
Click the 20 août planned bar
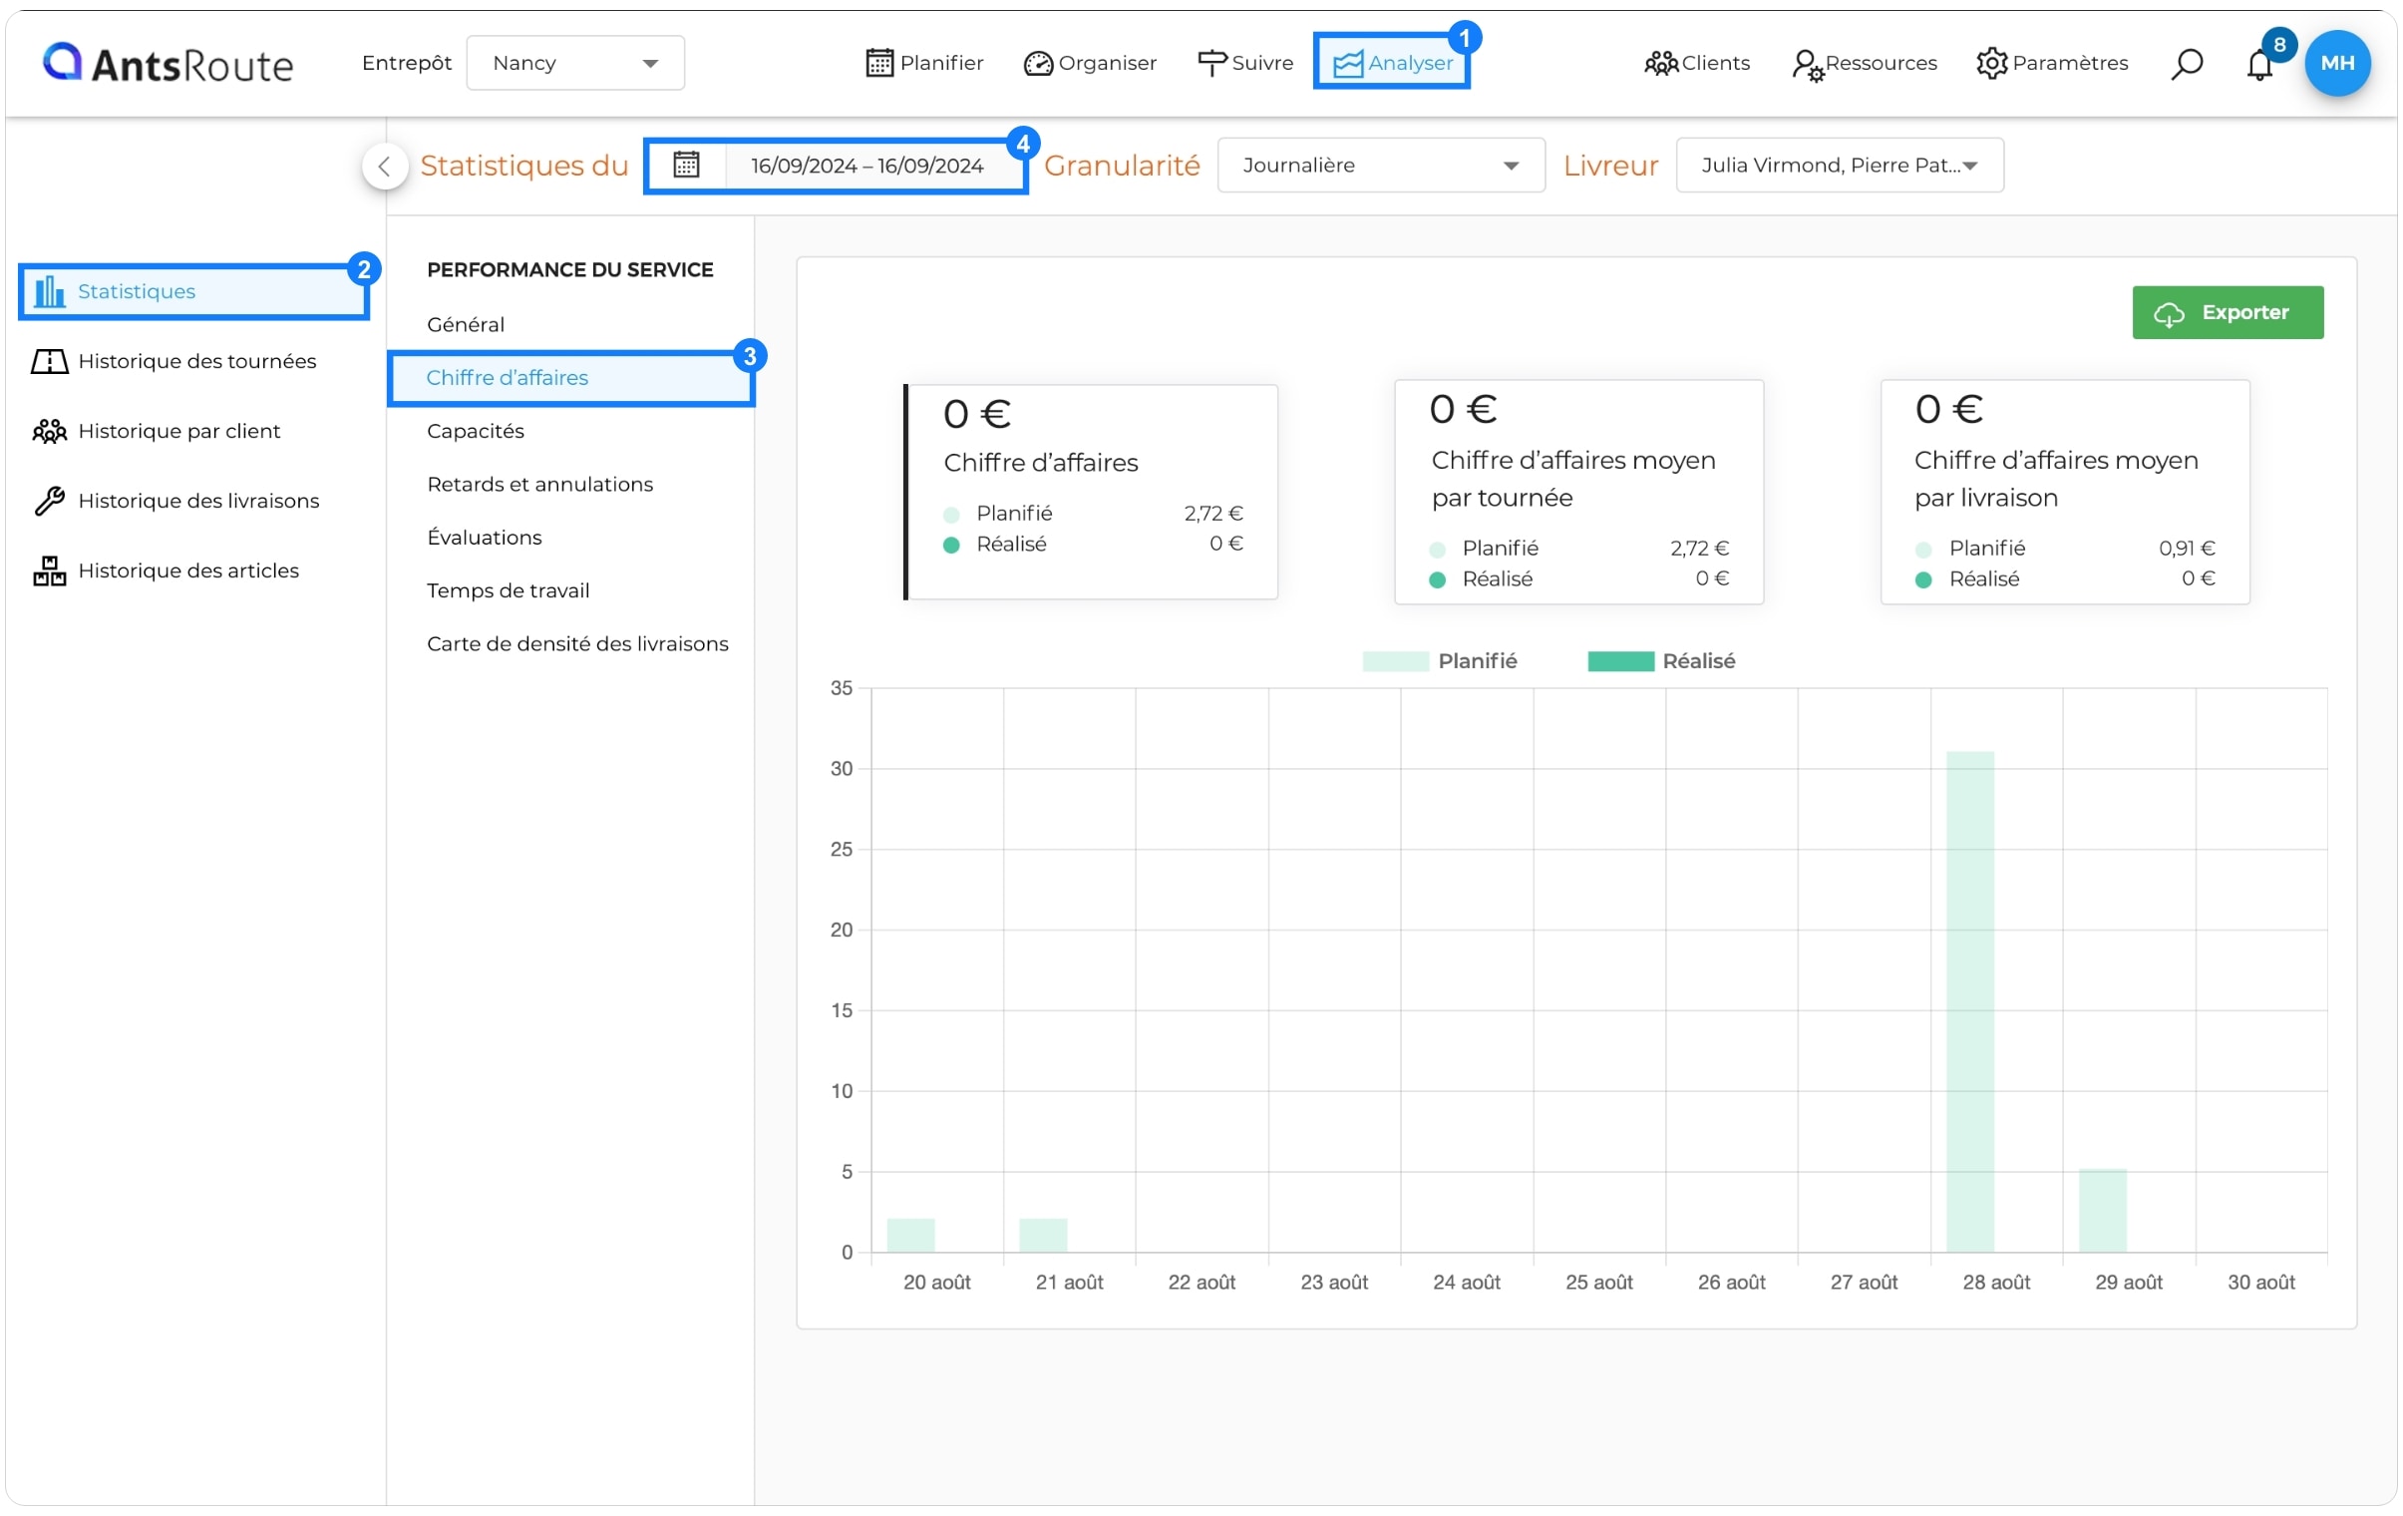[910, 1236]
